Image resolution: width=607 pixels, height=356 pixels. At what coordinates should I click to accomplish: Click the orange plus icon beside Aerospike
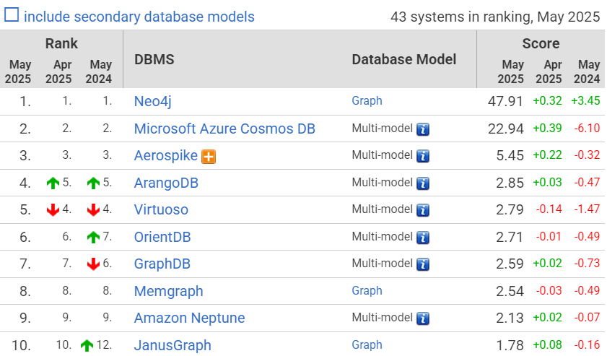[209, 156]
